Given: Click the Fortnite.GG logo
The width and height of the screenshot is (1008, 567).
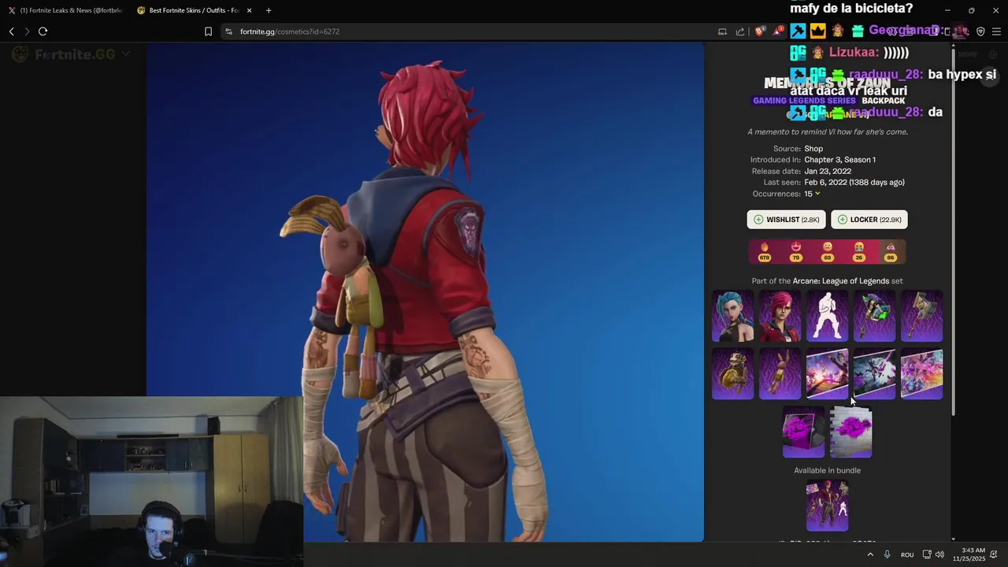Looking at the screenshot, I should click(64, 54).
